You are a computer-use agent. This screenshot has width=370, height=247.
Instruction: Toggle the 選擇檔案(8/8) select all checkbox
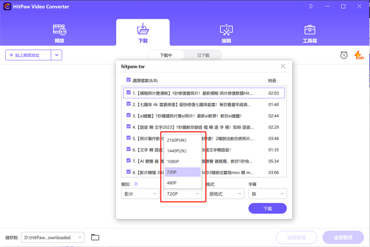tap(129, 80)
